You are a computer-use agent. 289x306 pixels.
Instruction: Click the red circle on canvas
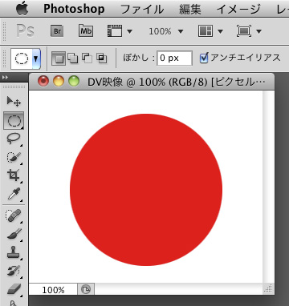(x=146, y=190)
